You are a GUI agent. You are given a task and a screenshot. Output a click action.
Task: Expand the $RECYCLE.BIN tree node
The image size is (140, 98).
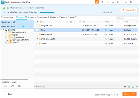[5, 32]
